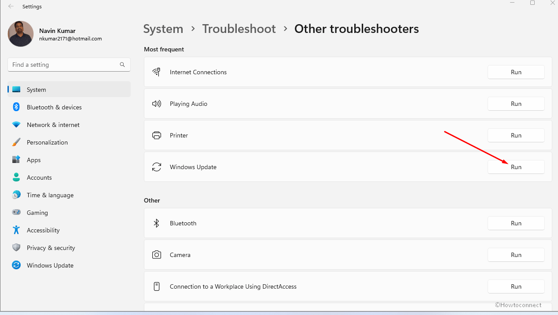
Task: Run the Windows Update troubleshooter
Action: 516,167
